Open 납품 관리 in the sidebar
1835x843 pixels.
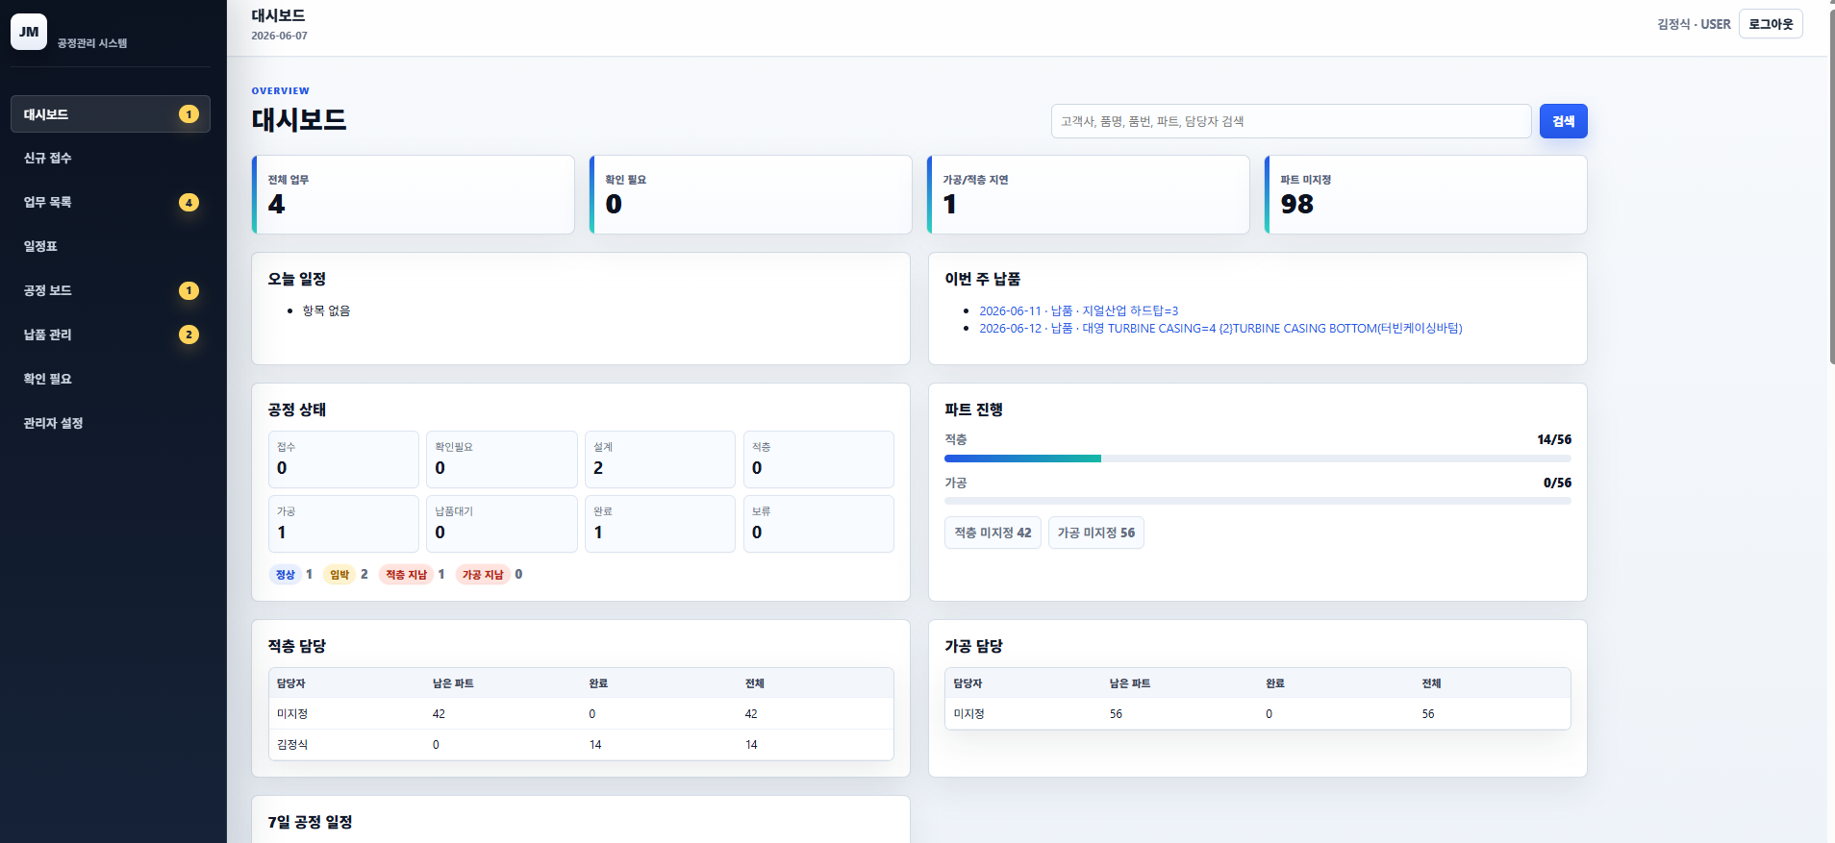[x=111, y=335]
